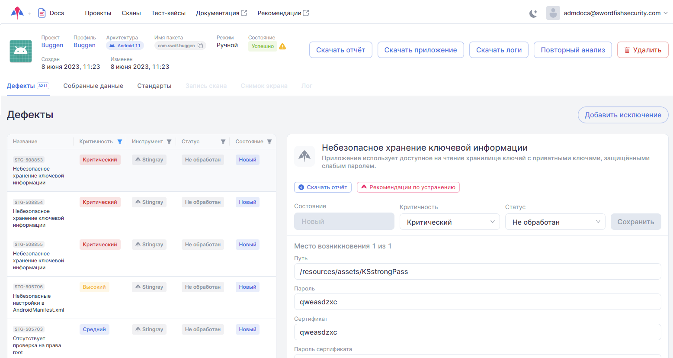Click the Android 11 architecture badge
The width and height of the screenshot is (673, 358).
tap(125, 45)
